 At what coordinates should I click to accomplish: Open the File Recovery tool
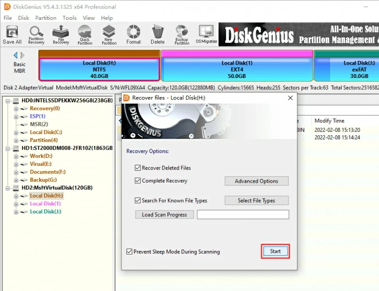(60, 34)
